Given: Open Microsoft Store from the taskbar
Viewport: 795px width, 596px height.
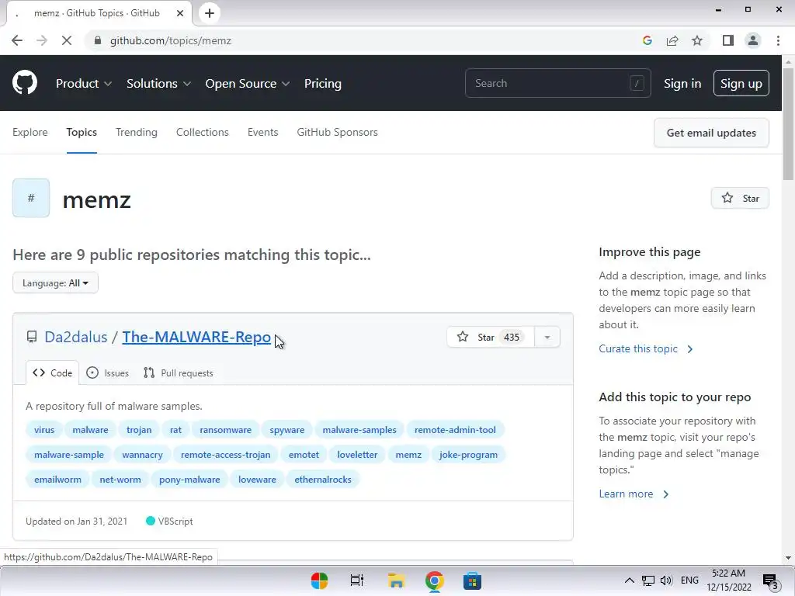Looking at the screenshot, I should (472, 580).
